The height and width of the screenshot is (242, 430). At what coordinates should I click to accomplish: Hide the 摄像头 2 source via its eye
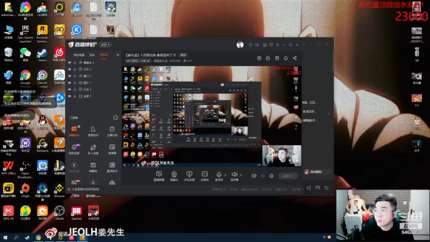(70, 62)
